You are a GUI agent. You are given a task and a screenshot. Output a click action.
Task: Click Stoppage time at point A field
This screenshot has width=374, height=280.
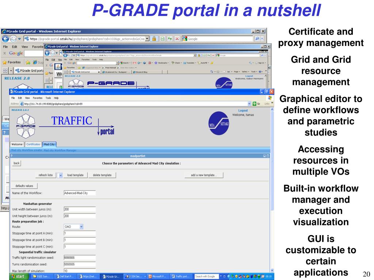80,233
